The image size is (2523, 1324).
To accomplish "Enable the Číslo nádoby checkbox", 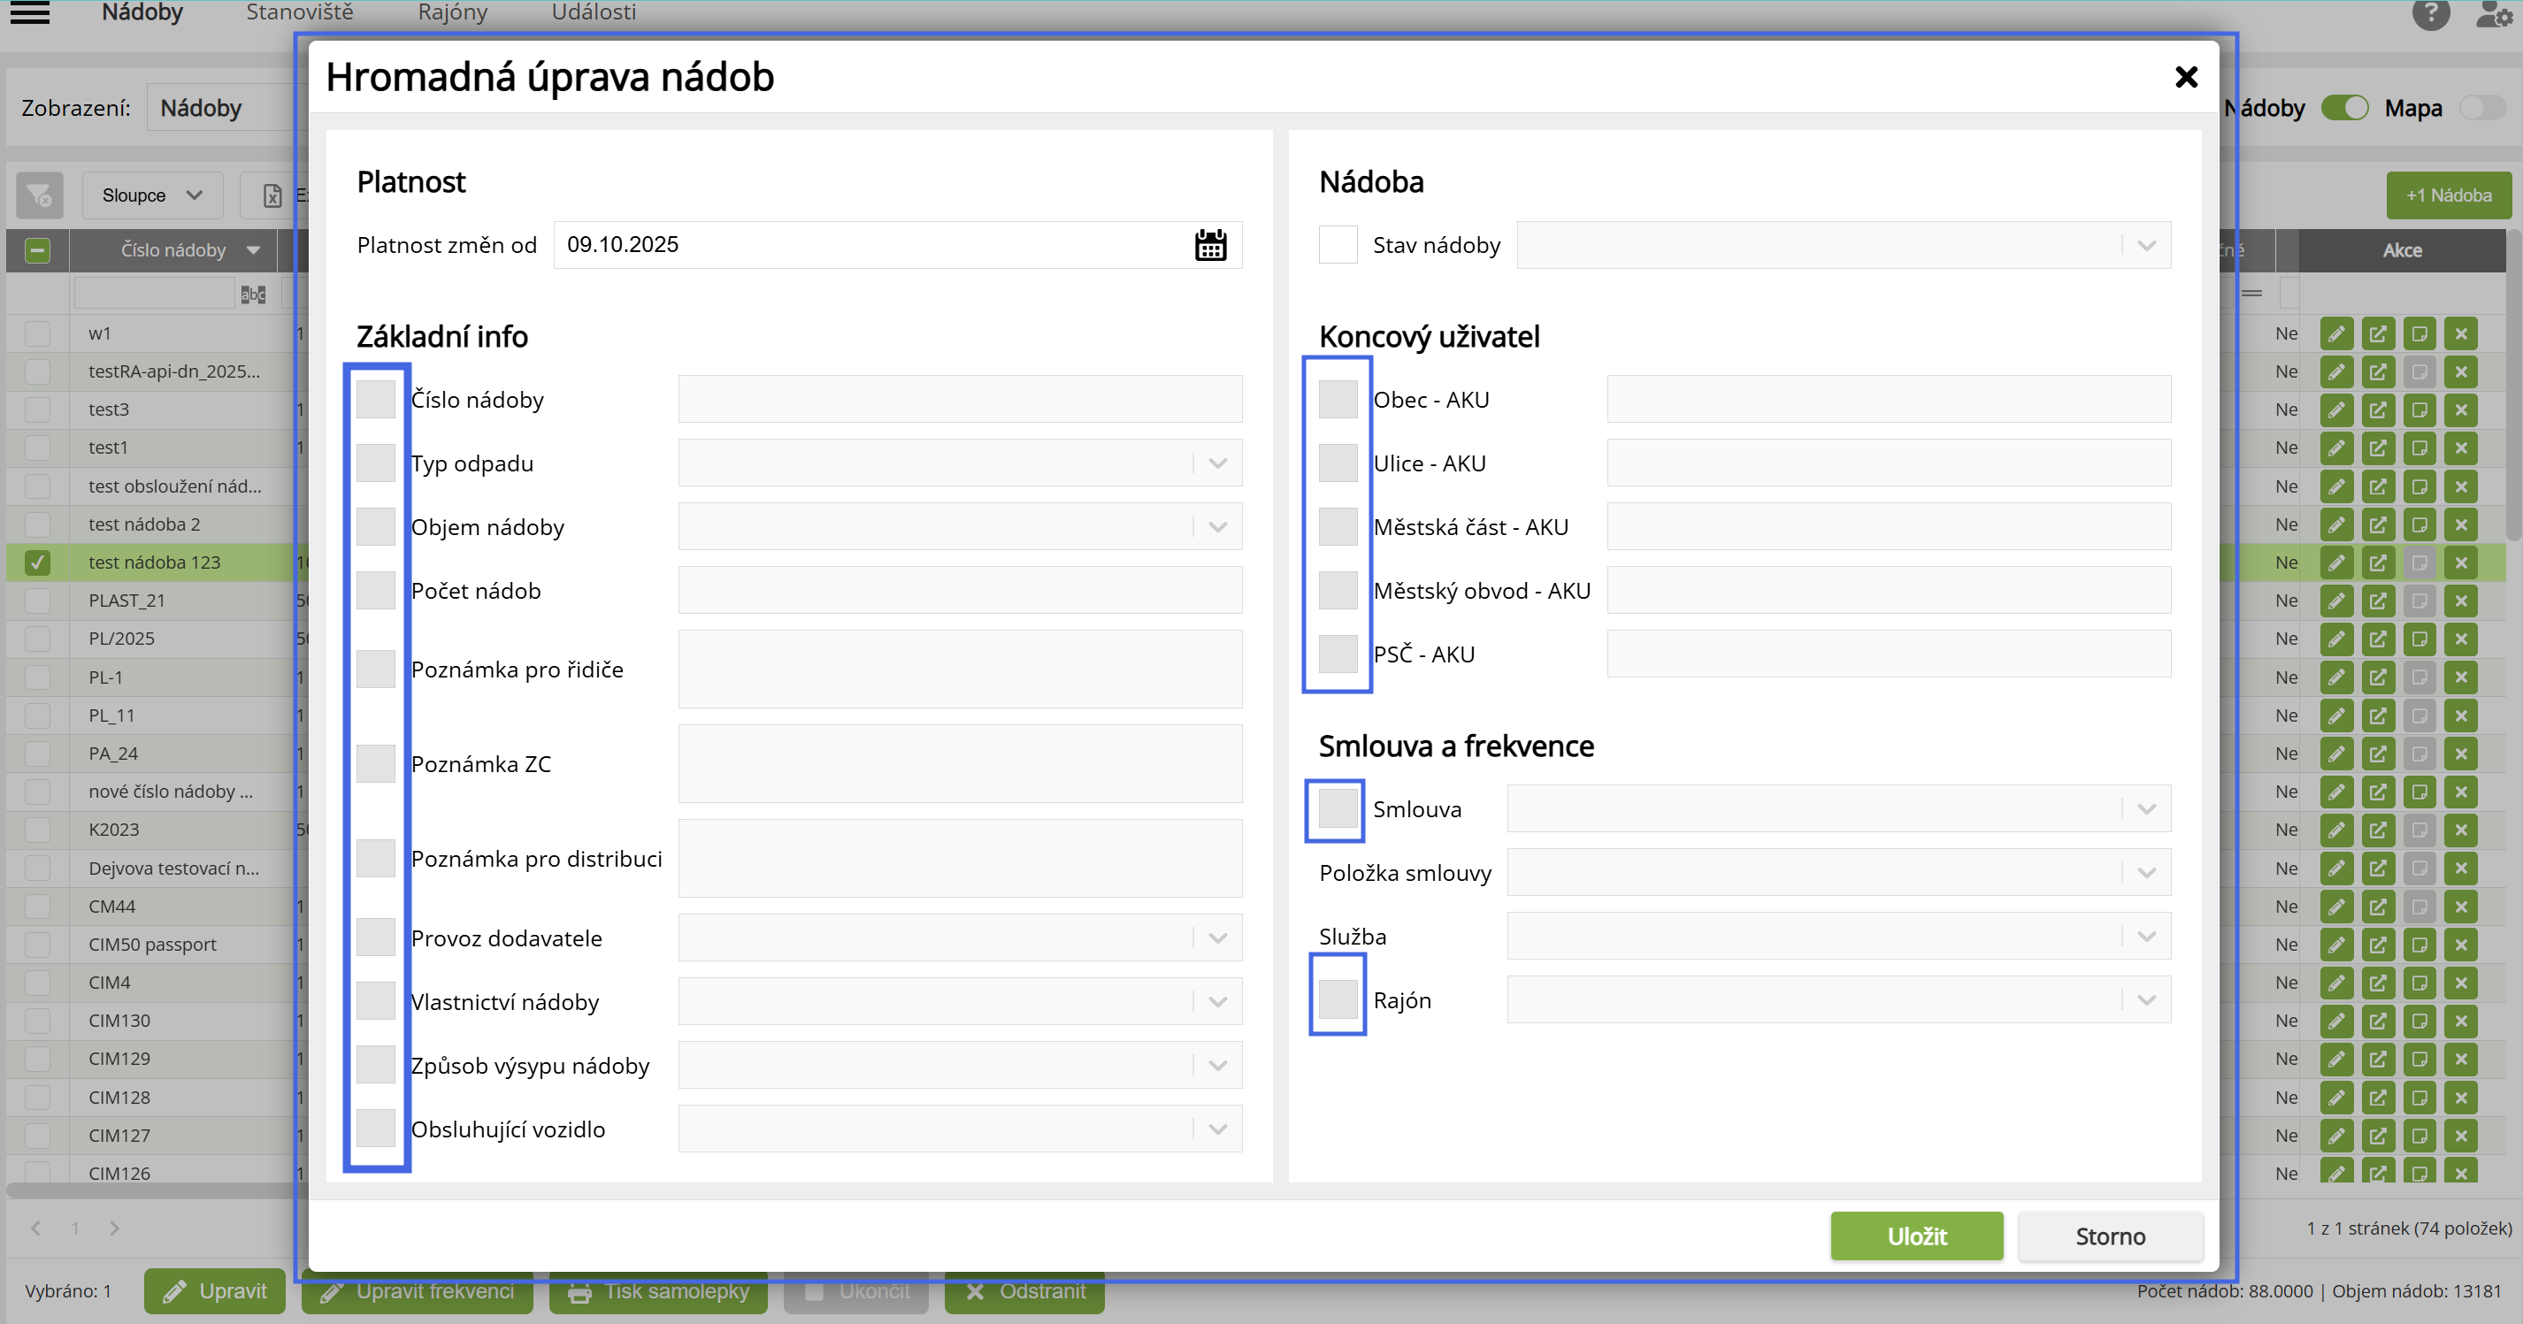I will pos(375,400).
